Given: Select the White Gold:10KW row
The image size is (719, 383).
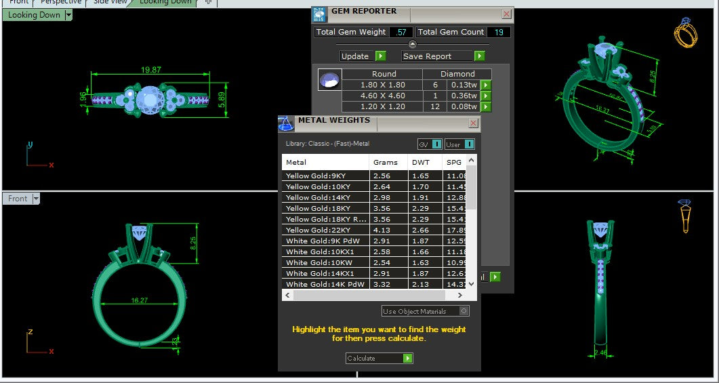Looking at the screenshot, I should 374,262.
